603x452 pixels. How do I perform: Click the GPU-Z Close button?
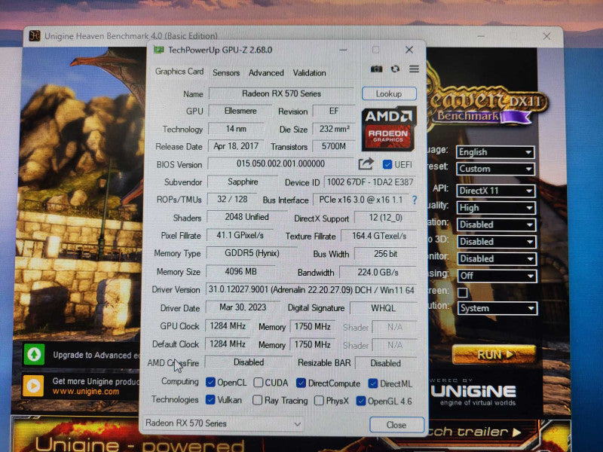tap(396, 425)
